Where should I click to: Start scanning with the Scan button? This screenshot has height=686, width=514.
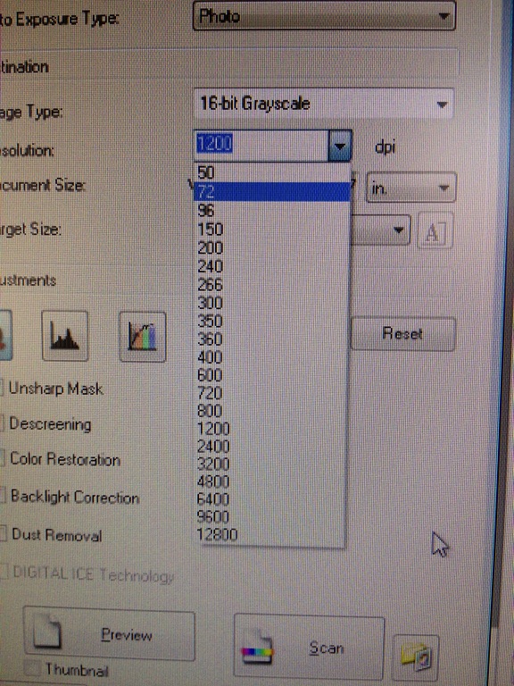(x=309, y=647)
